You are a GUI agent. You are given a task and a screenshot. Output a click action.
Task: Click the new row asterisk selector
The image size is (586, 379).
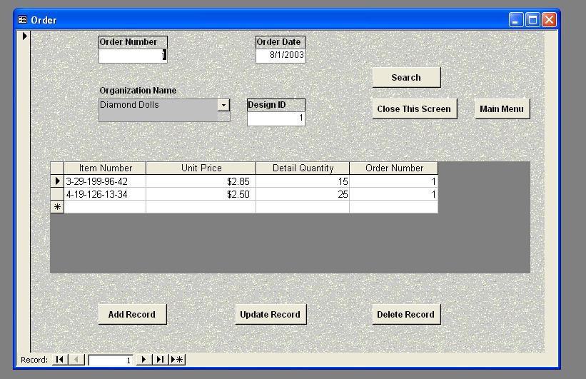[57, 207]
